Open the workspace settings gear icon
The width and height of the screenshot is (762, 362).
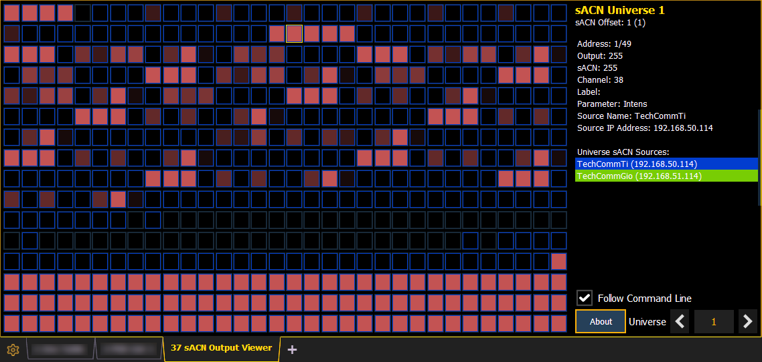click(12, 349)
